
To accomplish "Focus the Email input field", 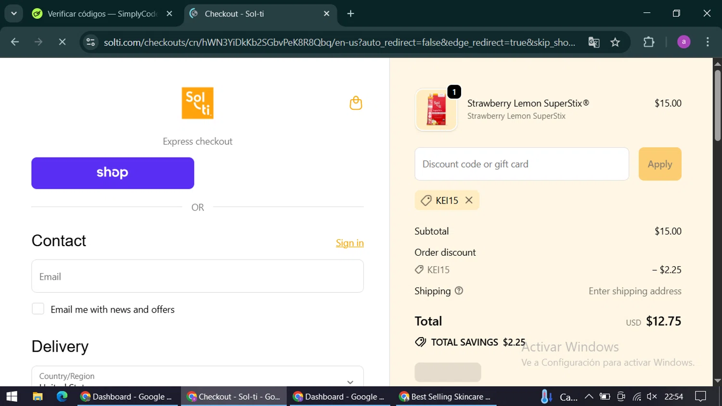I will 197,276.
